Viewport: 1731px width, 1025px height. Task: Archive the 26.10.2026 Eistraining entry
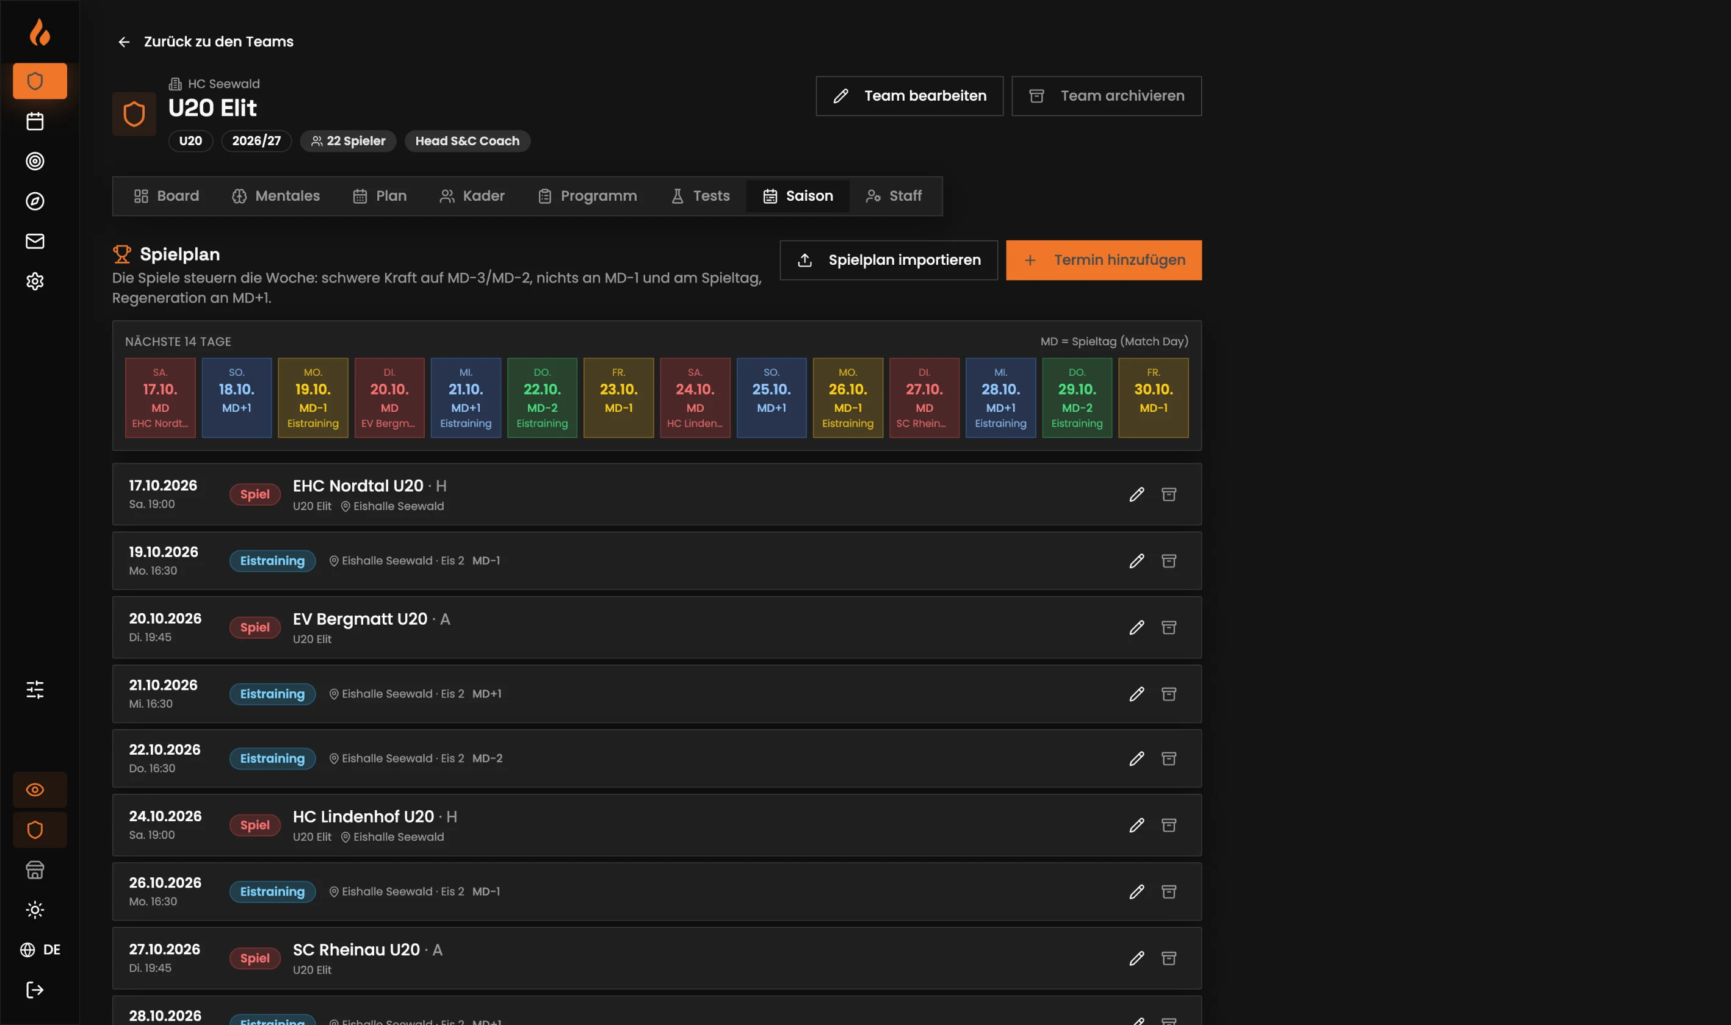click(1168, 892)
